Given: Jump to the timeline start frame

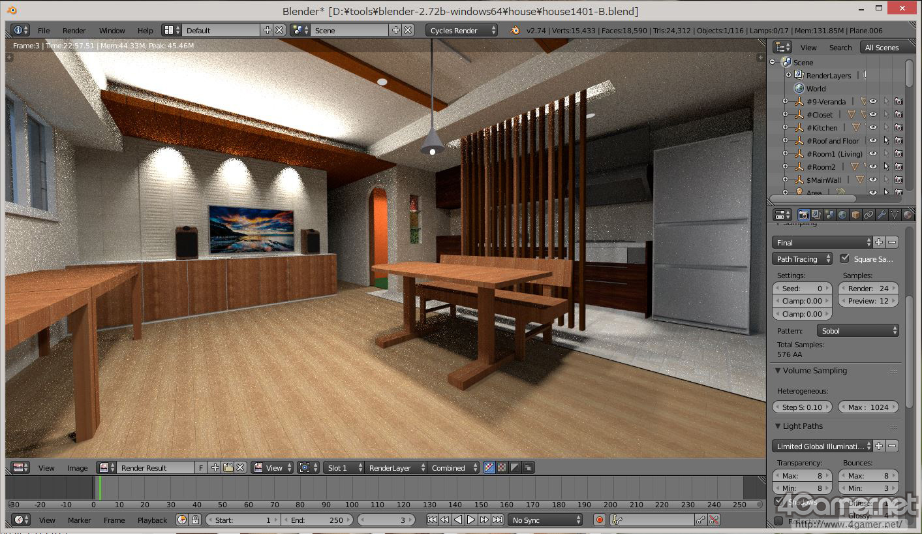Looking at the screenshot, I should coord(432,520).
